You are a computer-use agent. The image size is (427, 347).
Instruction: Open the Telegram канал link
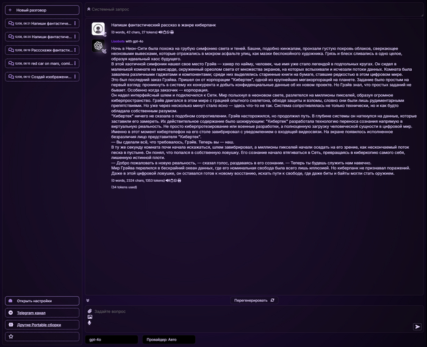pyautogui.click(x=31, y=313)
